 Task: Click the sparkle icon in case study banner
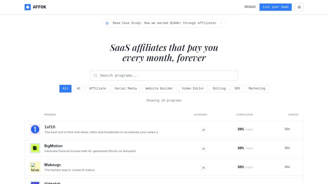pyautogui.click(x=107, y=23)
